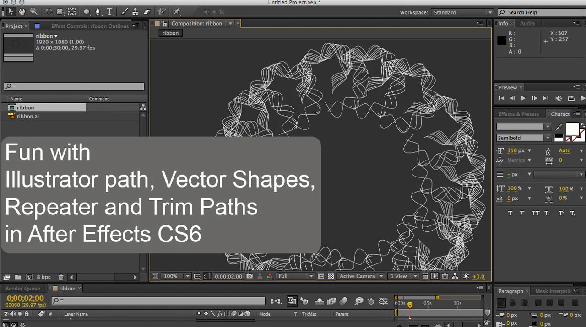Show channel and color management icon
Viewport: 586px width, 327px height.
tap(270, 276)
